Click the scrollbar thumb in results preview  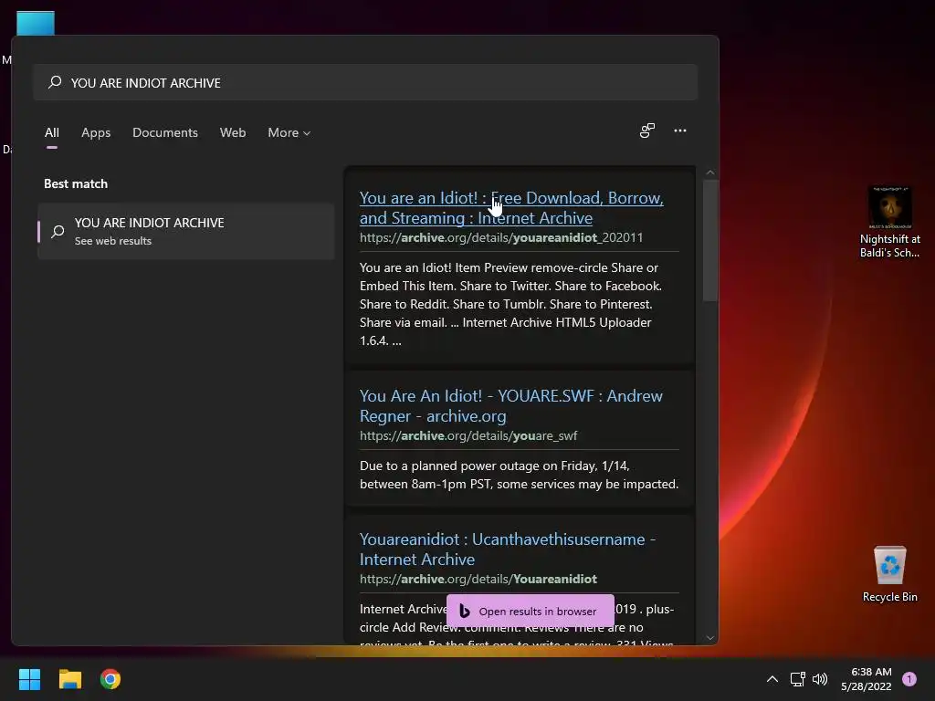pos(709,240)
